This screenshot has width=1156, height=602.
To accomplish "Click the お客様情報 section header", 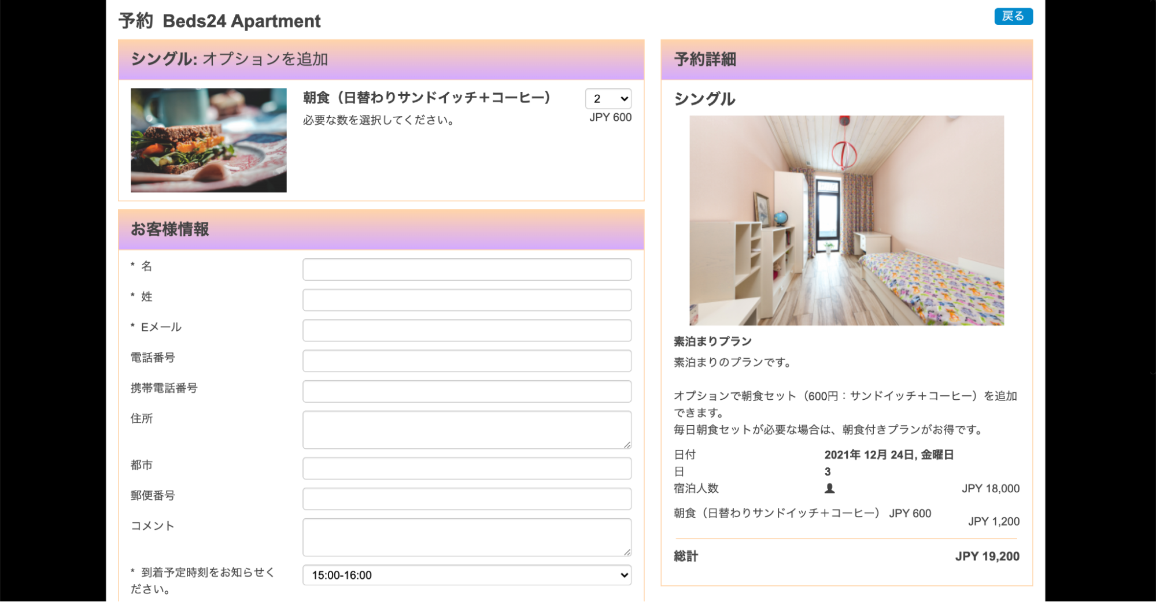I will click(x=381, y=229).
